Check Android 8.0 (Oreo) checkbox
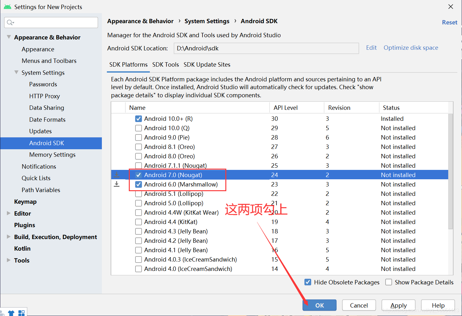 pos(139,156)
